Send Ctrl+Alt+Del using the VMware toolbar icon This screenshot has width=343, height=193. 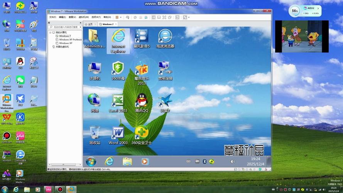tap(128, 17)
